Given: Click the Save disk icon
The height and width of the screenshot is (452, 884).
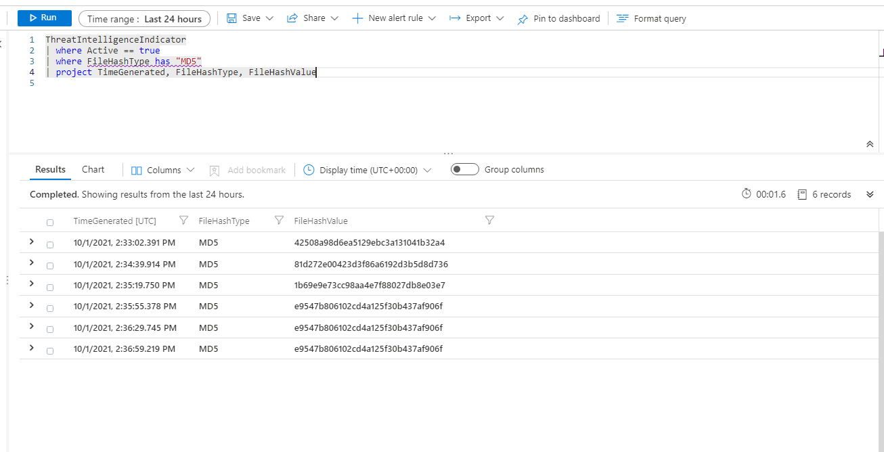Looking at the screenshot, I should tap(231, 18).
